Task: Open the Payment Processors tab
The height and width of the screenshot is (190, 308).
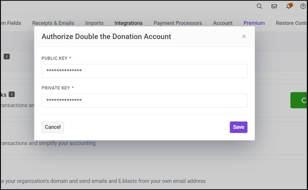Action: click(177, 23)
